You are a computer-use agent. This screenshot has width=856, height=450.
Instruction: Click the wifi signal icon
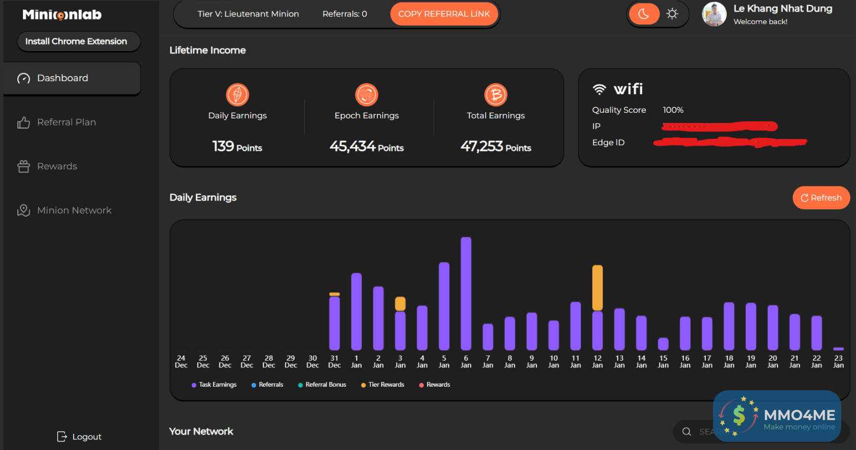tap(599, 89)
